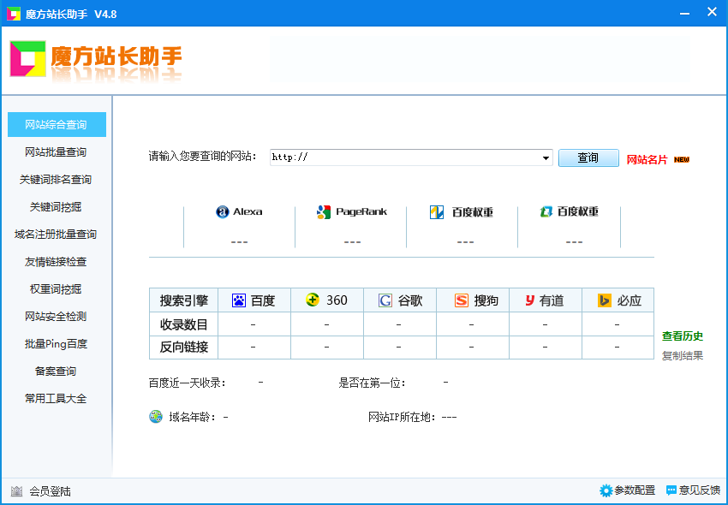
Task: Click the Alexa rank icon
Action: pos(223,212)
